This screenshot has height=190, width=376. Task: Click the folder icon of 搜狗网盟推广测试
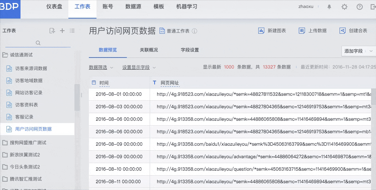pyautogui.click(x=5, y=143)
